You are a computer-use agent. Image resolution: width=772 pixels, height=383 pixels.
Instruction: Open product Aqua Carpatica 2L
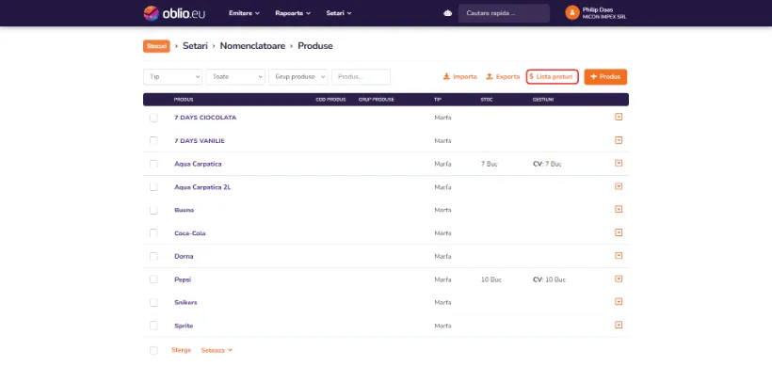(202, 187)
